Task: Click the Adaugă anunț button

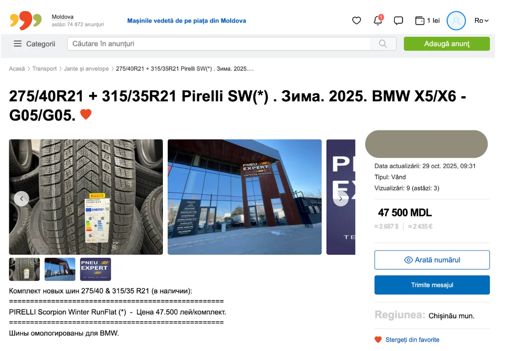Action: (x=447, y=44)
